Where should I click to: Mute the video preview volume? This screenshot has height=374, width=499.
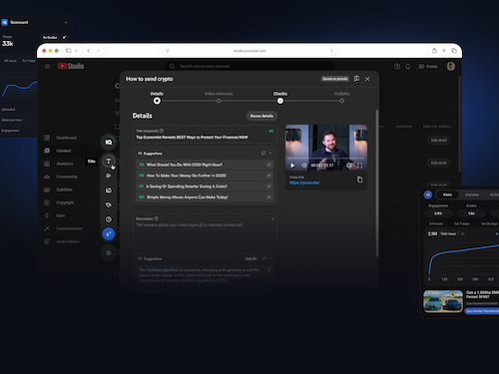pos(304,166)
